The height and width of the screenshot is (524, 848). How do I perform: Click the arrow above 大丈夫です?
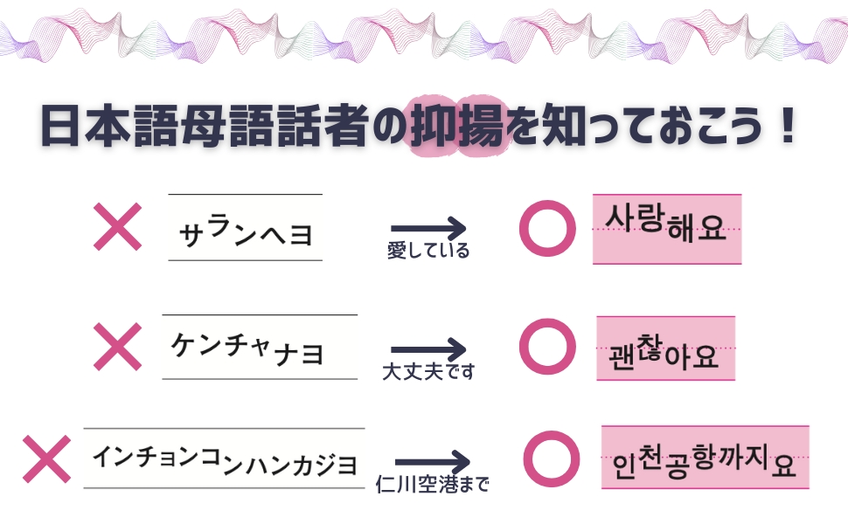pos(428,350)
